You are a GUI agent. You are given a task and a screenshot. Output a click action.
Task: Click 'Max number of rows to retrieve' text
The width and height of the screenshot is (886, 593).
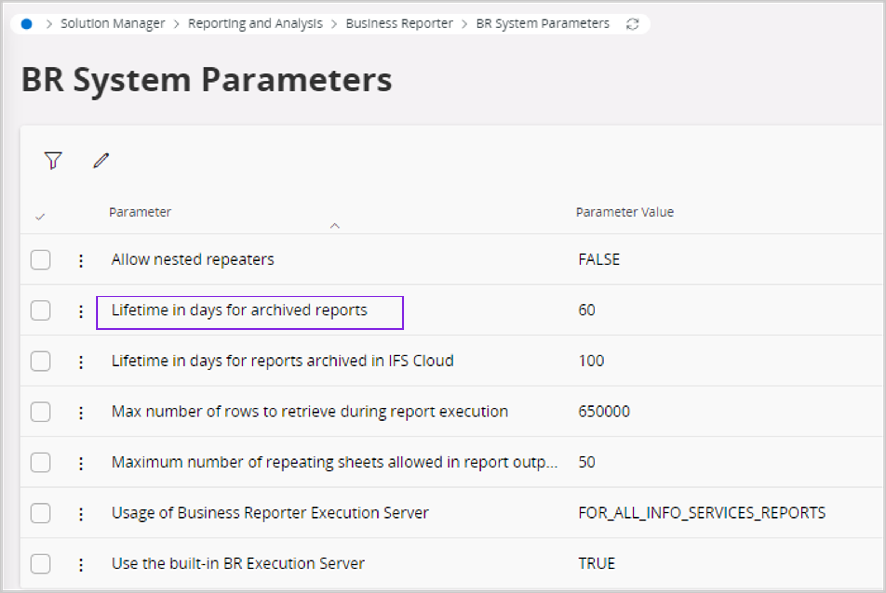(x=310, y=411)
